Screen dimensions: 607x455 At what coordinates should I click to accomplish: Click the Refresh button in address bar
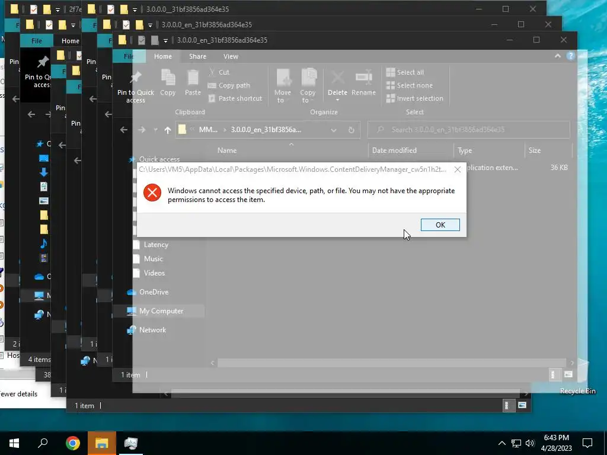tap(351, 130)
